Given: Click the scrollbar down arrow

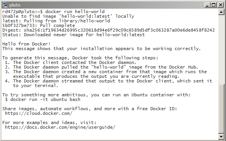Looking at the screenshot, I should [221, 136].
